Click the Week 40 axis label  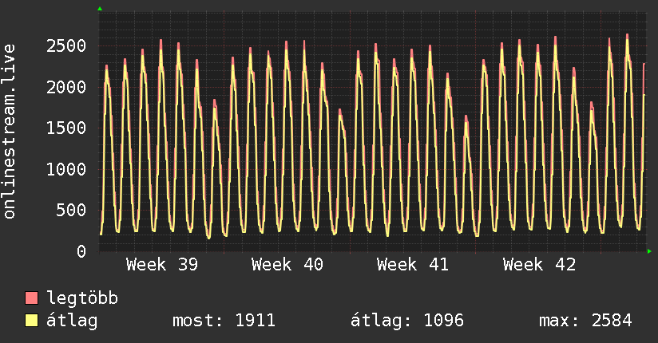[x=287, y=265]
